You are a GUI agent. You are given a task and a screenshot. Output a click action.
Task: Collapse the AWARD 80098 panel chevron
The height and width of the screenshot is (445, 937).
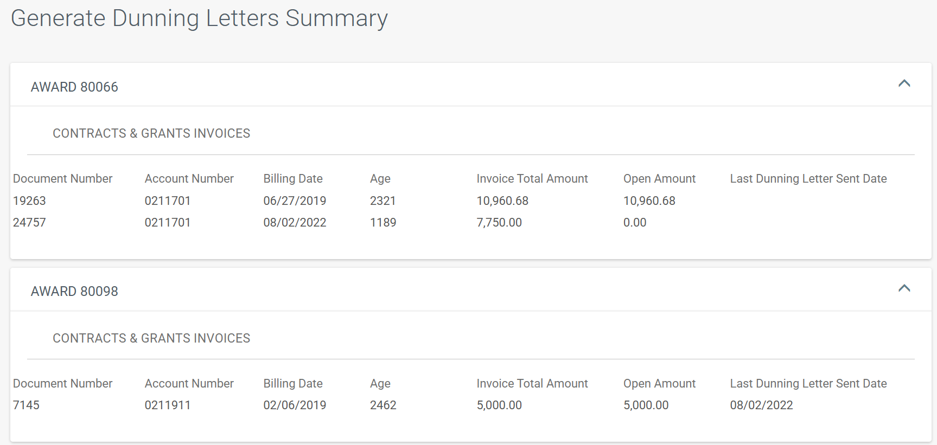(904, 288)
